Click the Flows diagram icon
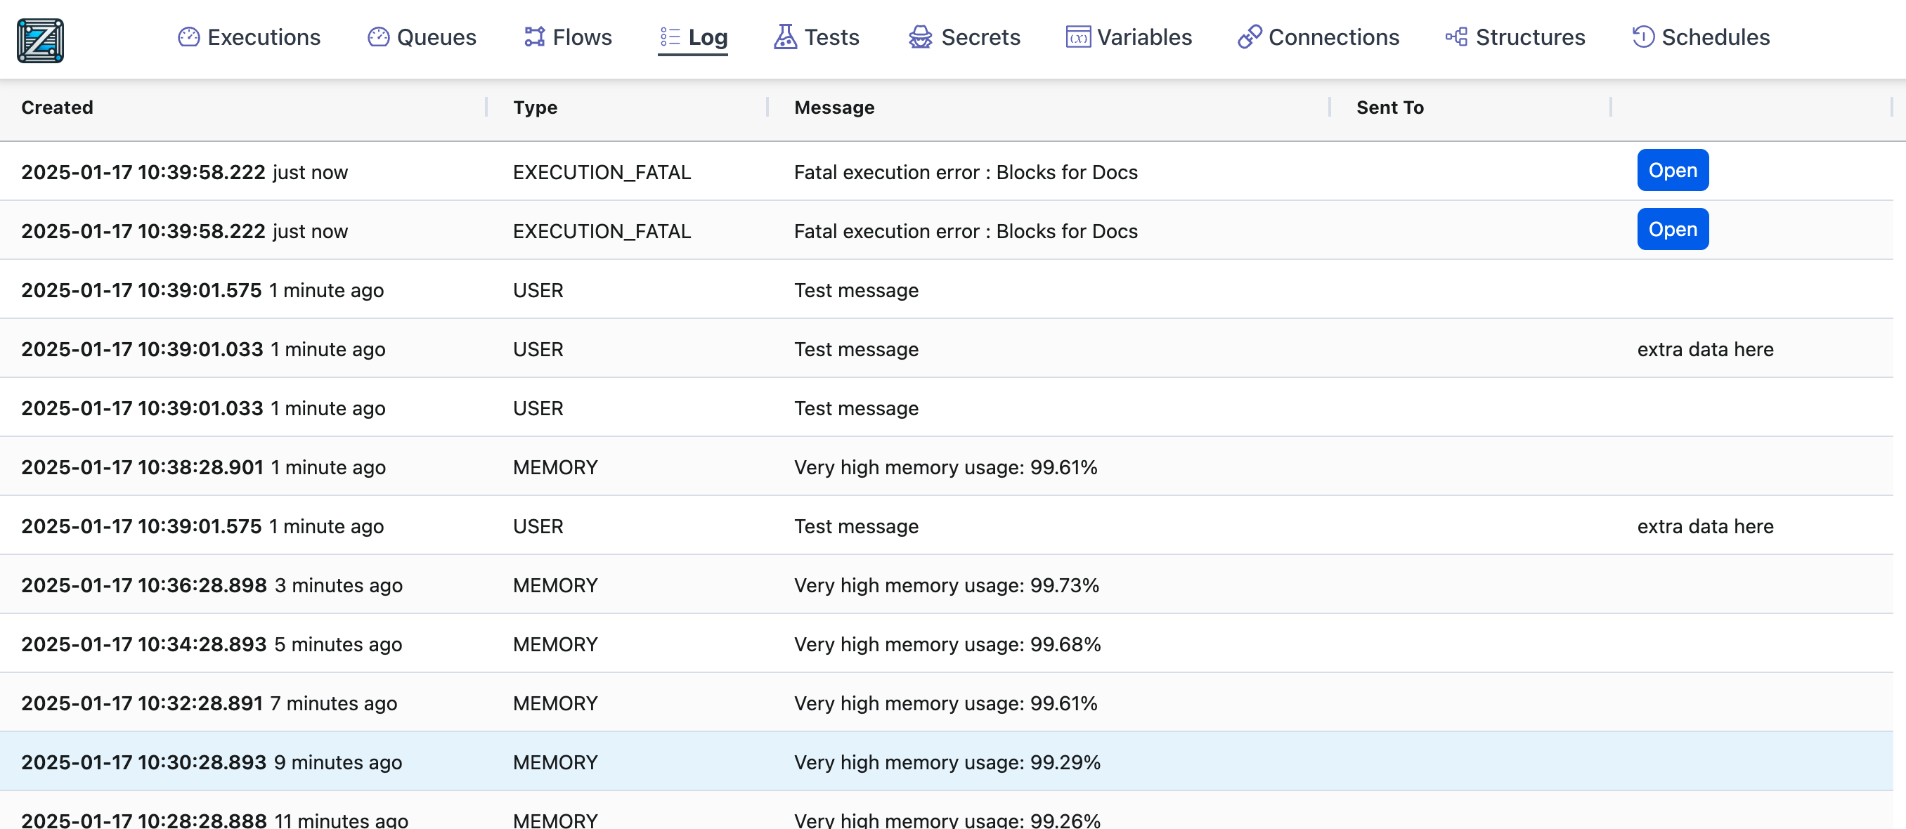 pyautogui.click(x=534, y=37)
